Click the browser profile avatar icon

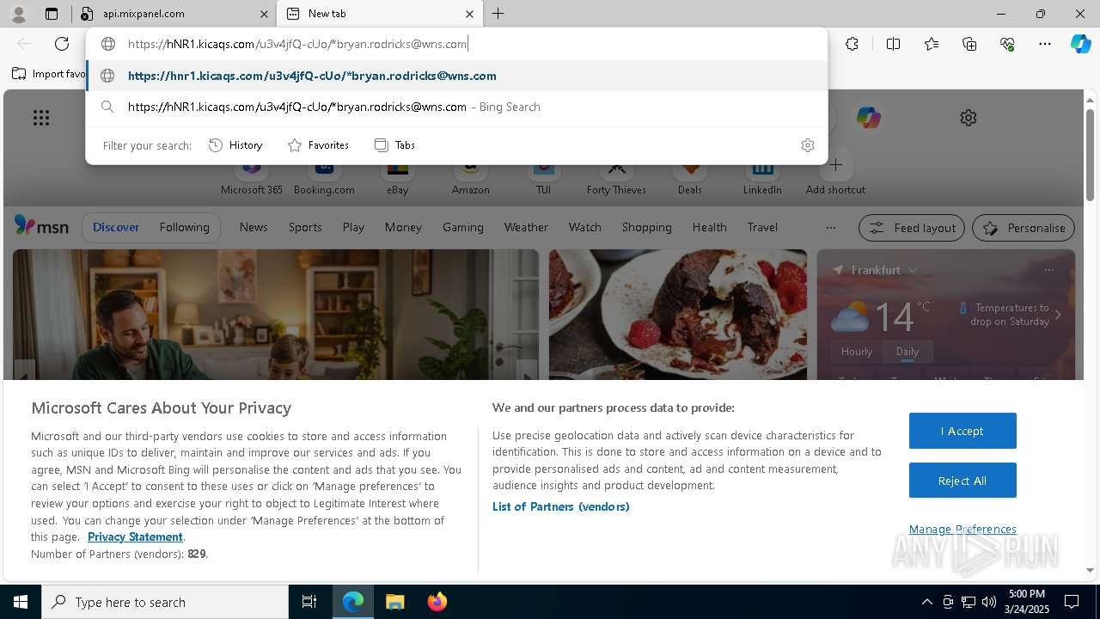pyautogui.click(x=19, y=14)
